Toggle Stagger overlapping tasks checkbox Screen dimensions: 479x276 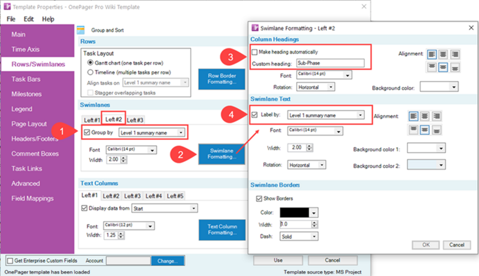pyautogui.click(x=90, y=93)
